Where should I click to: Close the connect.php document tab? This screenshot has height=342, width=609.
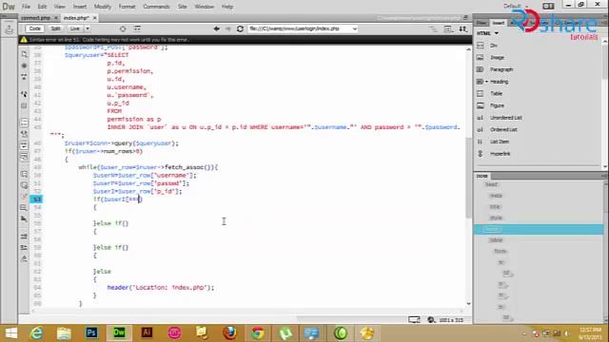coord(56,18)
